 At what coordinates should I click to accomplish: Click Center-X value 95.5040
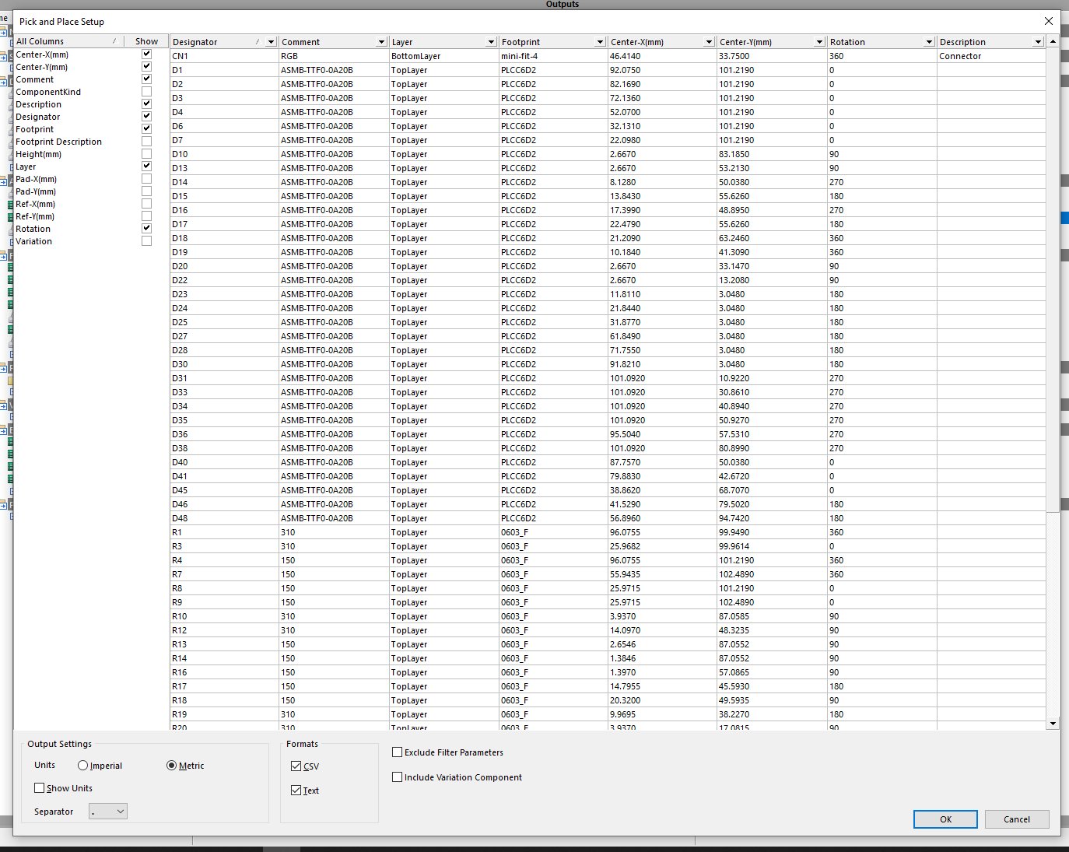click(662, 434)
